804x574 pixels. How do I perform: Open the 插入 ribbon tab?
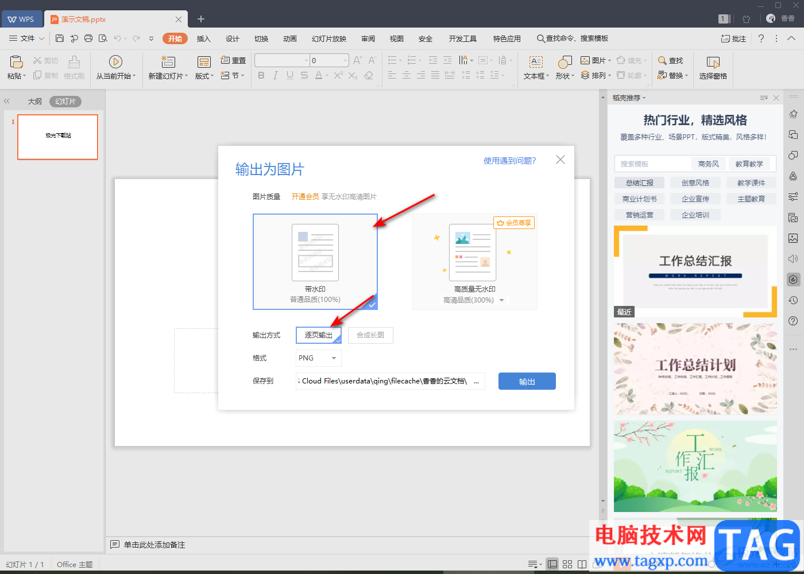pyautogui.click(x=204, y=38)
